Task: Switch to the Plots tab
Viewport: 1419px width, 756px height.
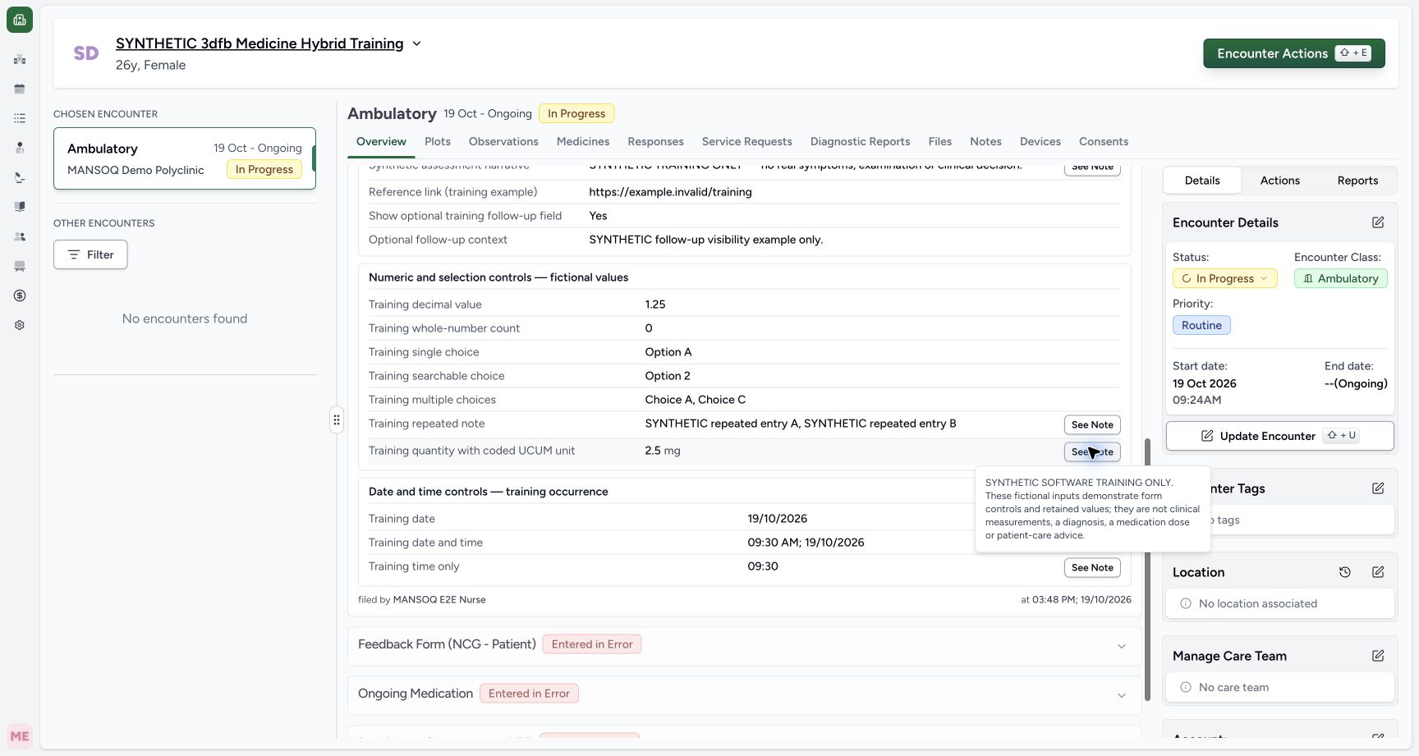Action: pyautogui.click(x=438, y=141)
